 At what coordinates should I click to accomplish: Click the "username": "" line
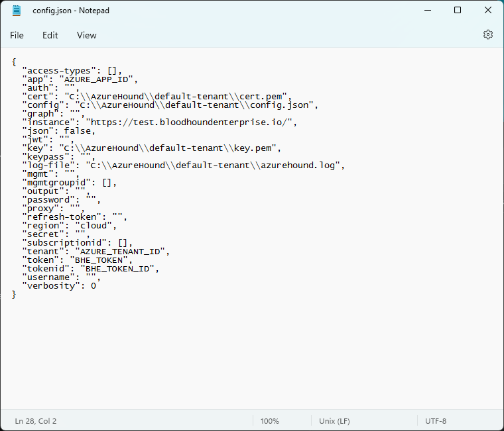[62, 277]
